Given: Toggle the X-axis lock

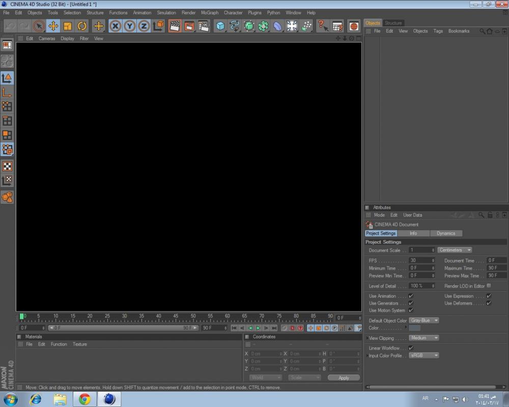Looking at the screenshot, I should coord(116,26).
